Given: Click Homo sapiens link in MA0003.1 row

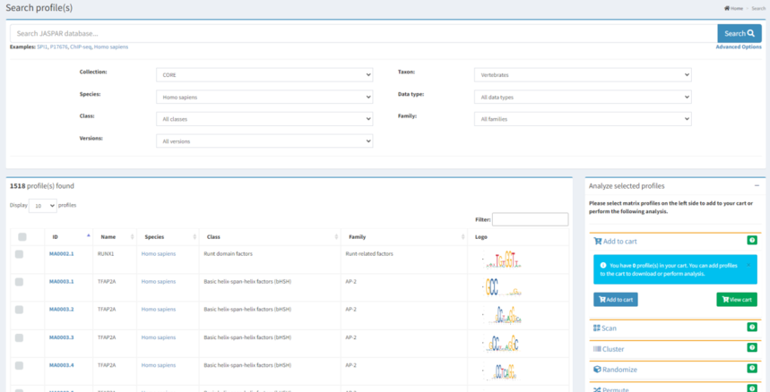Looking at the screenshot, I should (158, 282).
